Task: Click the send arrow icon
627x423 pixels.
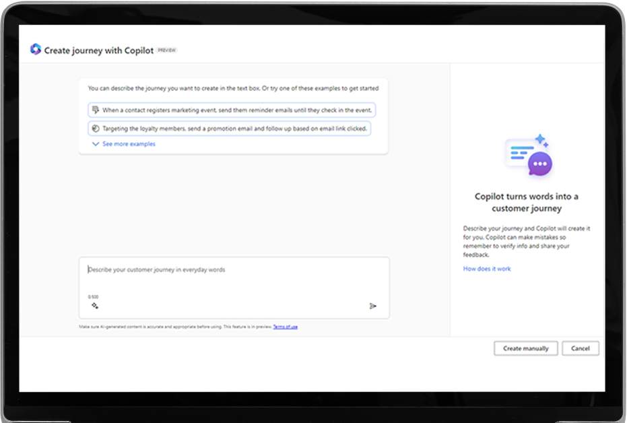Action: pos(372,306)
